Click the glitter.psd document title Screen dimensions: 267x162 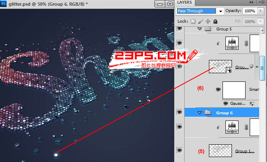(x=48, y=4)
